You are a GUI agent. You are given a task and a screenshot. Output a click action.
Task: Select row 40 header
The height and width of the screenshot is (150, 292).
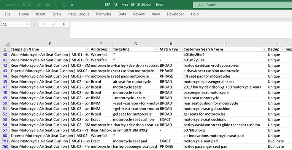[x=5, y=55]
